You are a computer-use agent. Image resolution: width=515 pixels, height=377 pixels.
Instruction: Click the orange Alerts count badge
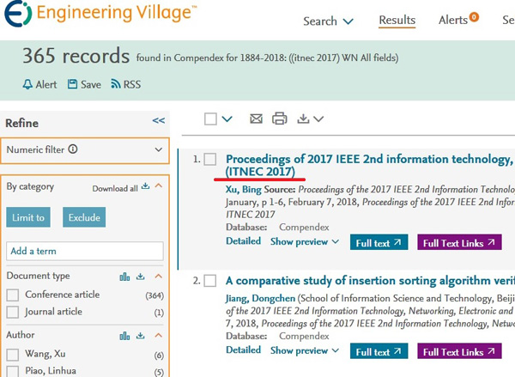coord(474,16)
